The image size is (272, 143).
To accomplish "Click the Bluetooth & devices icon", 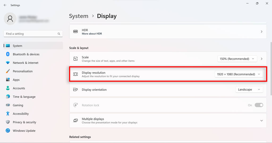I will tap(8, 54).
